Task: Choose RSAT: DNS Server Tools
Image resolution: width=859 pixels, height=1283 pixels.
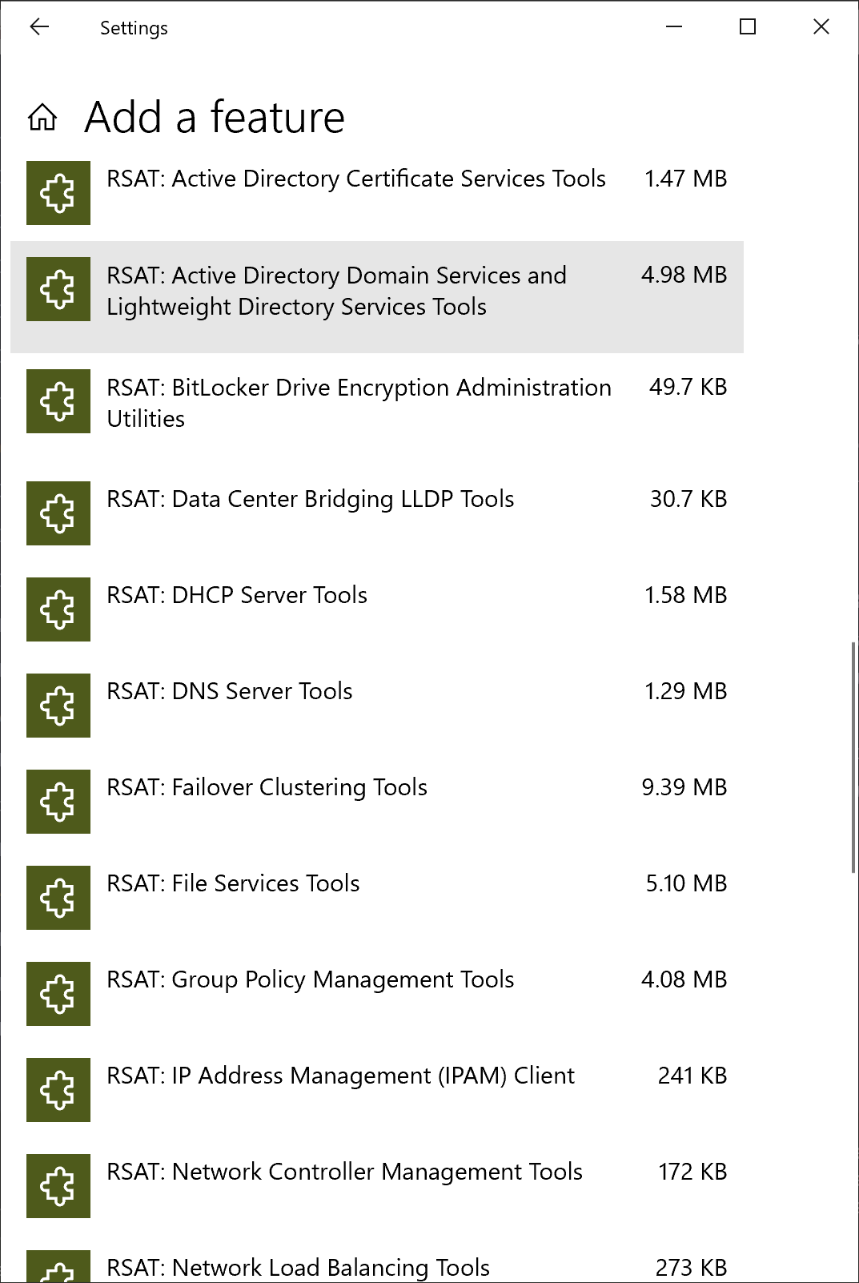Action: [x=230, y=691]
